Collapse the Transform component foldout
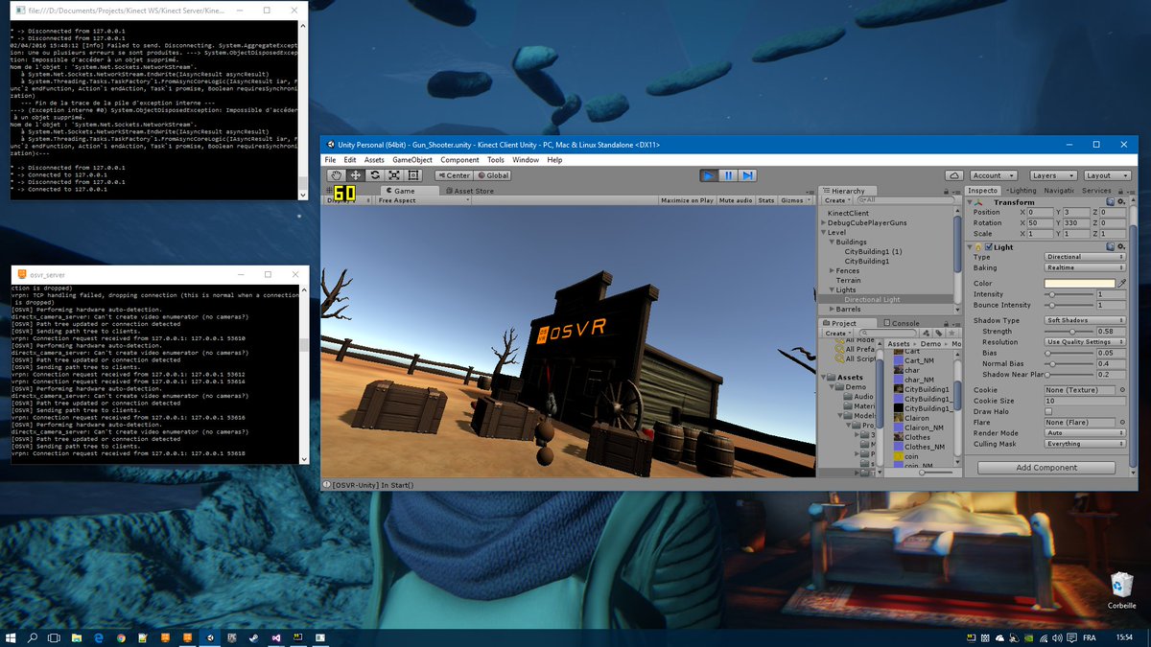1151x647 pixels. coord(970,202)
